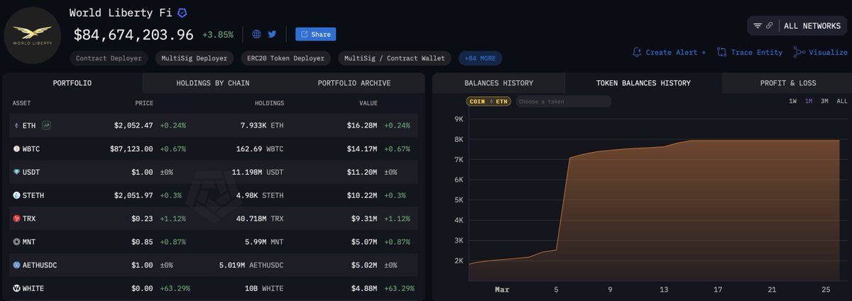Screen dimensions: 852x301
Task: Click the holdings 162.69 WBTC
Action: (x=260, y=149)
